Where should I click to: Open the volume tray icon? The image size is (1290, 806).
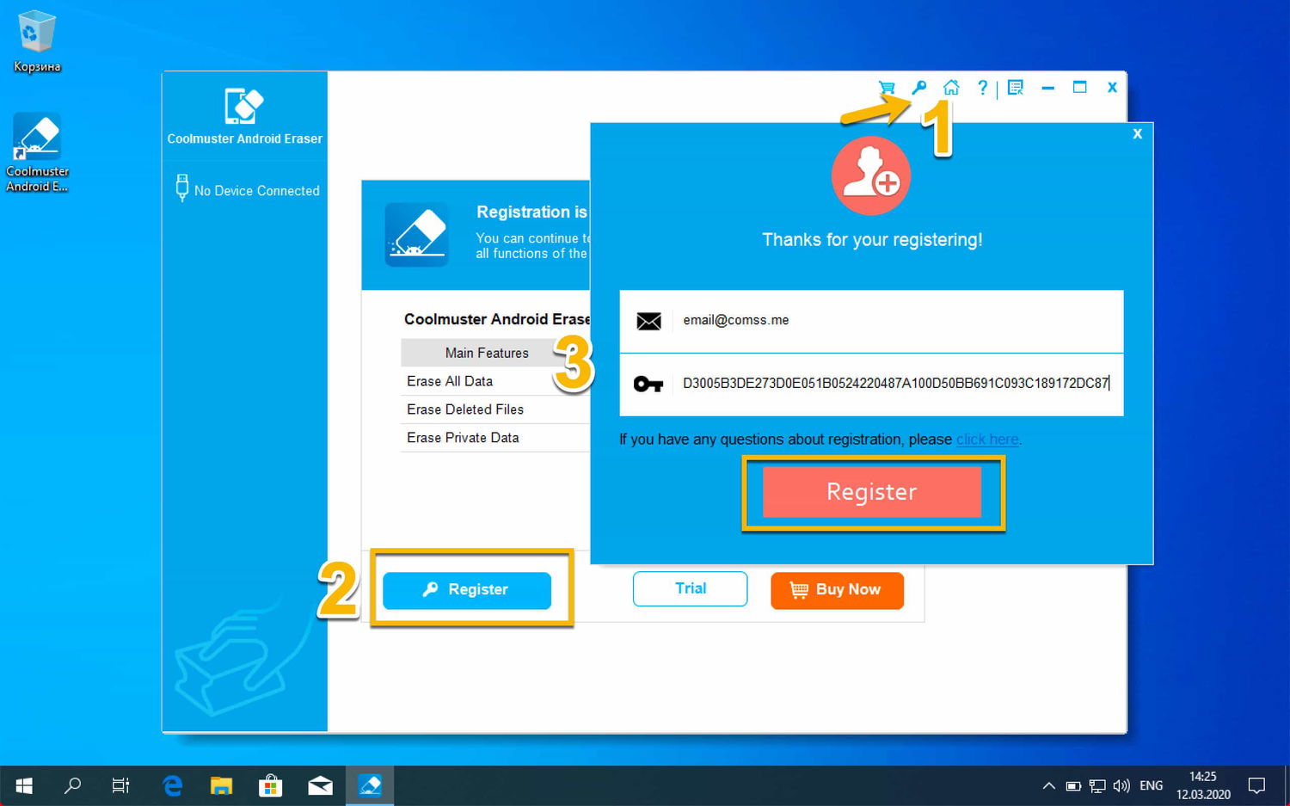click(x=1121, y=785)
